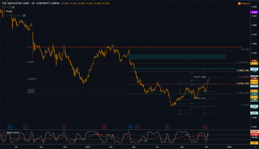Collapse the indicator legend with top-left arrow
Viewport: 259px width, 149px height.
(3, 7)
